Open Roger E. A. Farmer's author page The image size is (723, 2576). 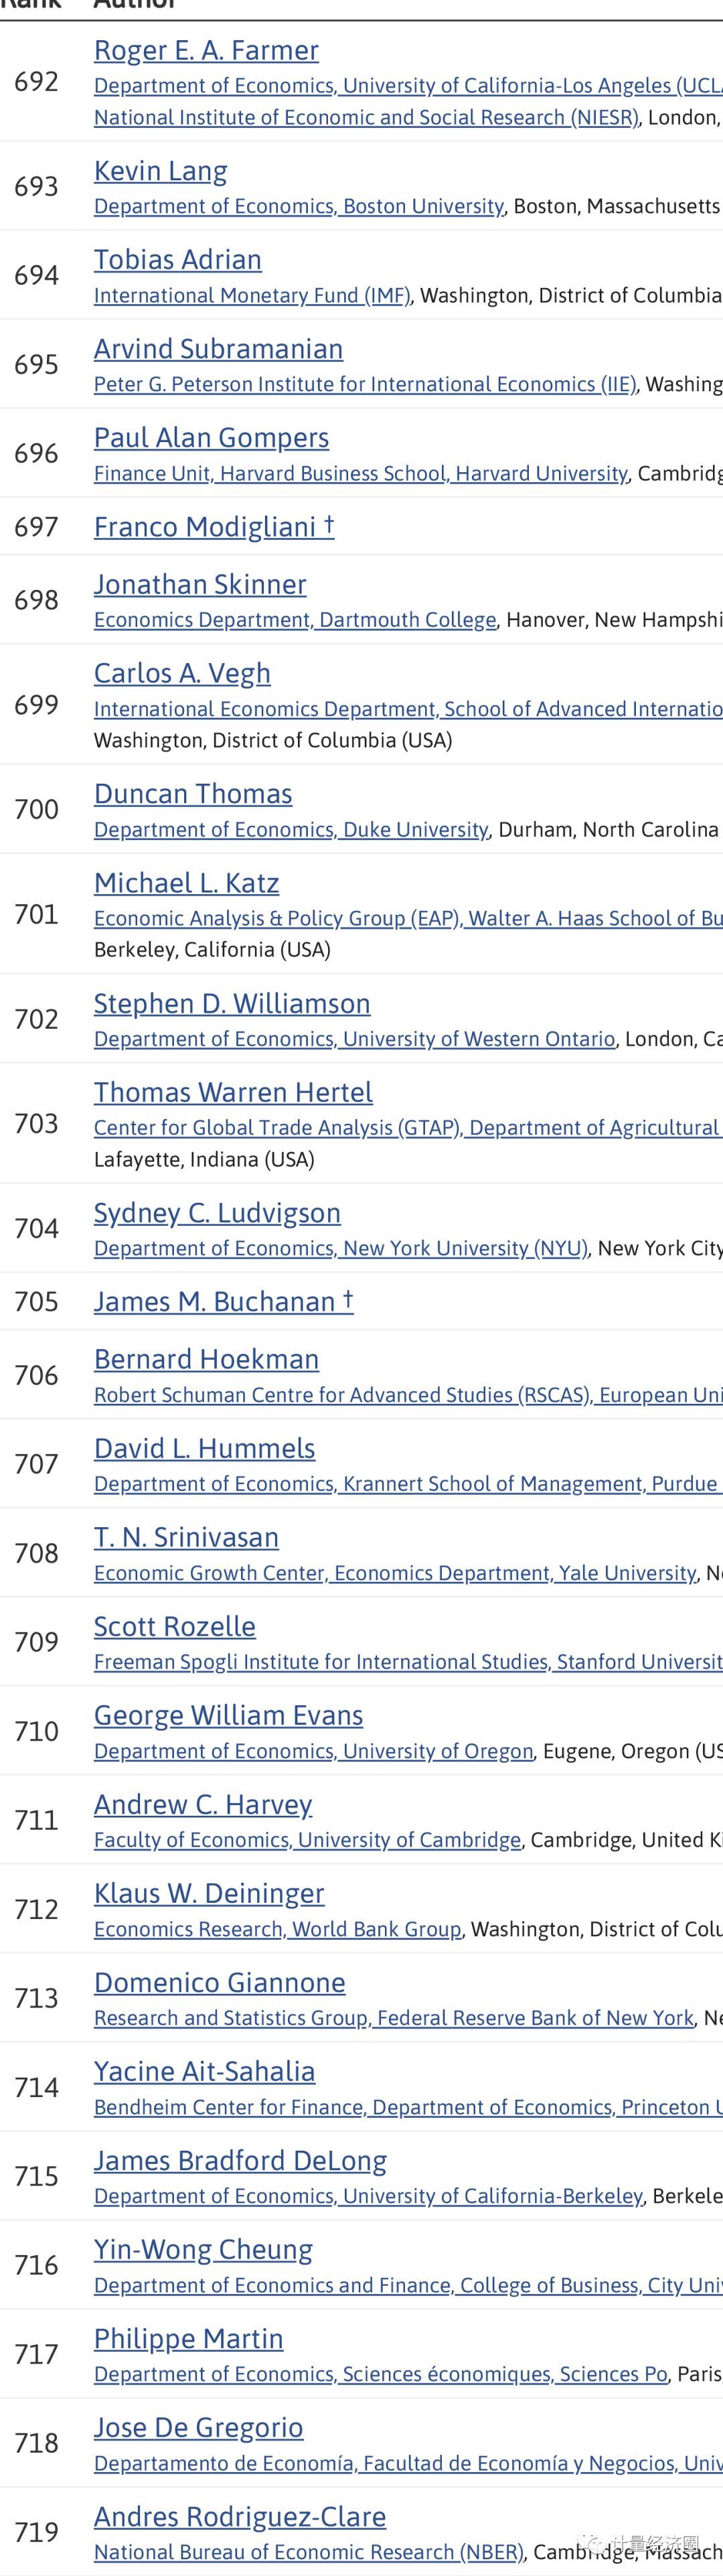(x=206, y=50)
